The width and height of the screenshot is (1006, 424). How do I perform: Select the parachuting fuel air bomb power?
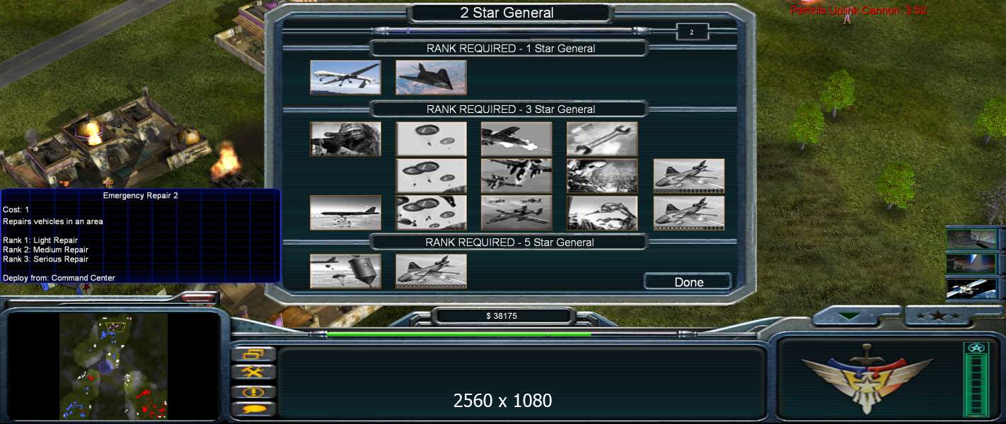345,271
